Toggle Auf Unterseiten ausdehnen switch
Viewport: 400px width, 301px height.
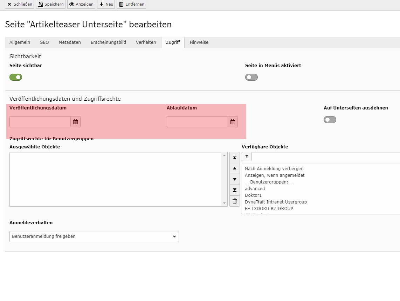coord(330,120)
